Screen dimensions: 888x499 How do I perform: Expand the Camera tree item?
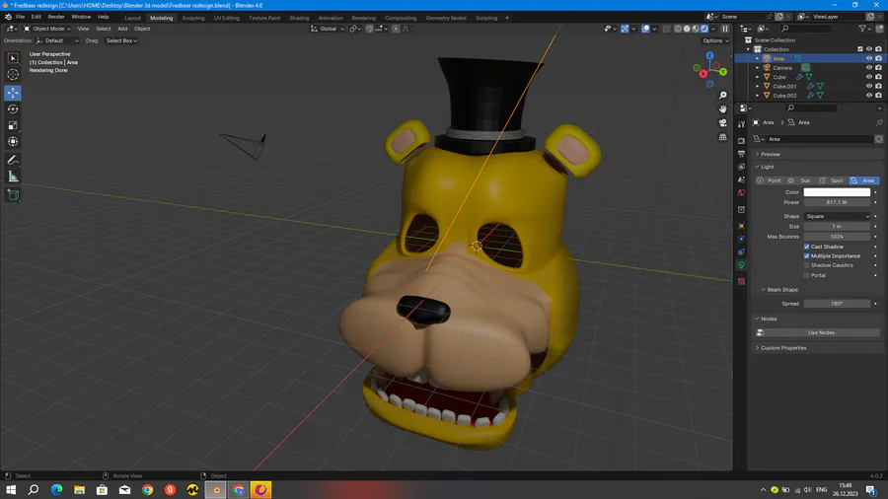click(757, 68)
